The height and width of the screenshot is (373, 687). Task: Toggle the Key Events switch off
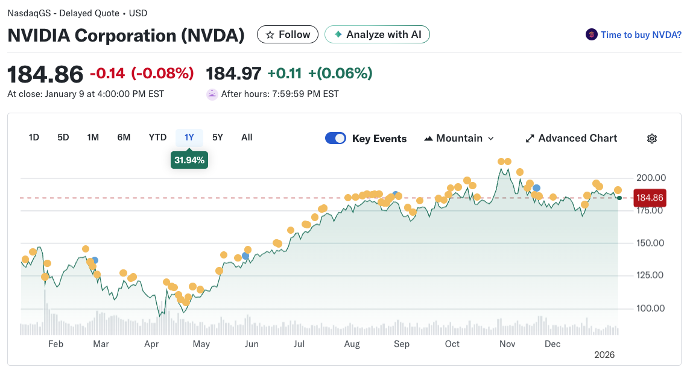pos(335,138)
